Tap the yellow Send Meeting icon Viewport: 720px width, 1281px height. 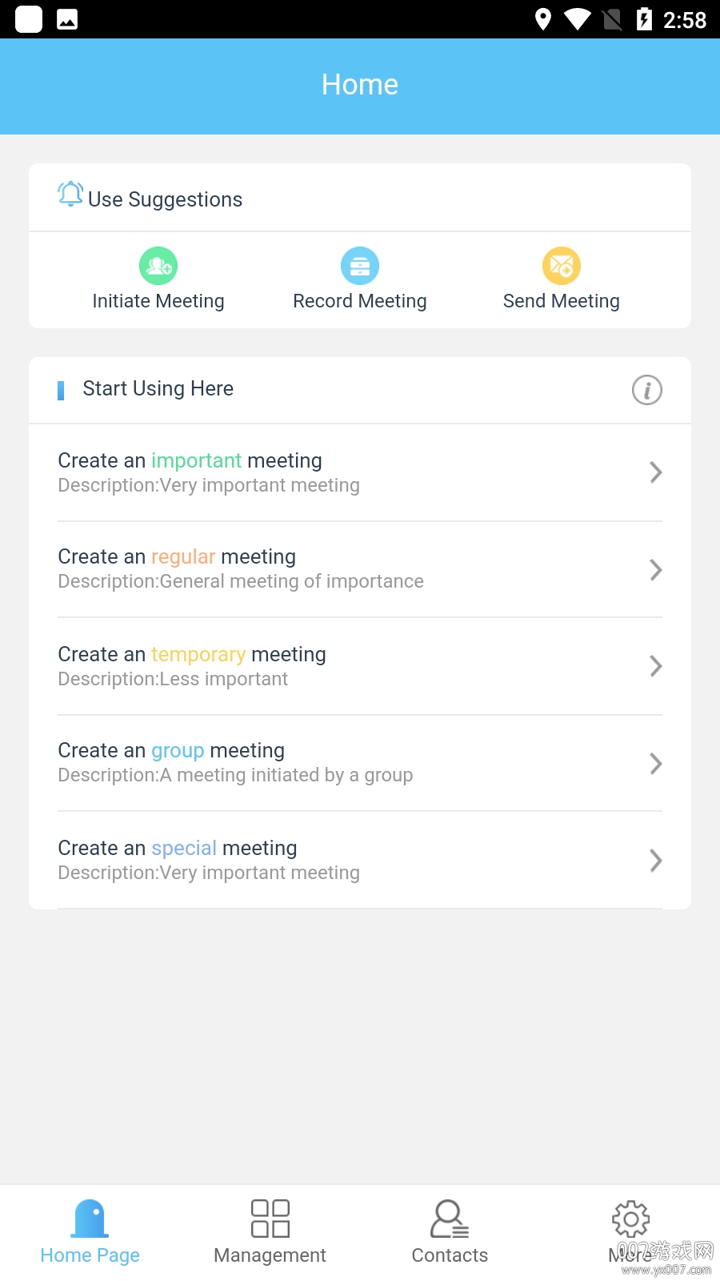562,266
